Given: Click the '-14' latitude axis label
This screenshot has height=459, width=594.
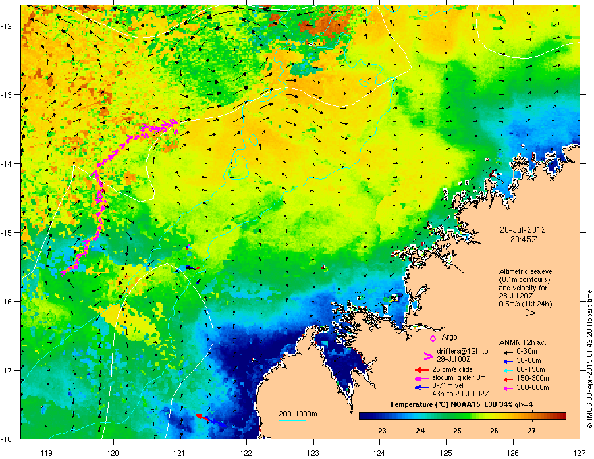Looking at the screenshot, I should (x=7, y=163).
